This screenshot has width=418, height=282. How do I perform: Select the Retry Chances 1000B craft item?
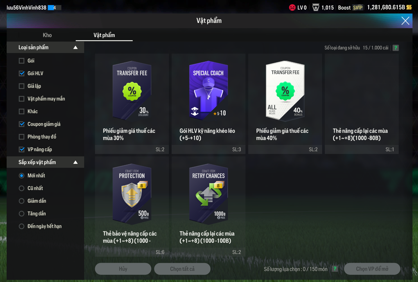pos(208,206)
